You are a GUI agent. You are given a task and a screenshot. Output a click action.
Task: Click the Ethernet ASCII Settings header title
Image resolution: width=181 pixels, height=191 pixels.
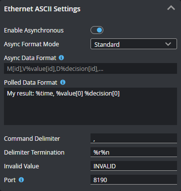point(42,9)
